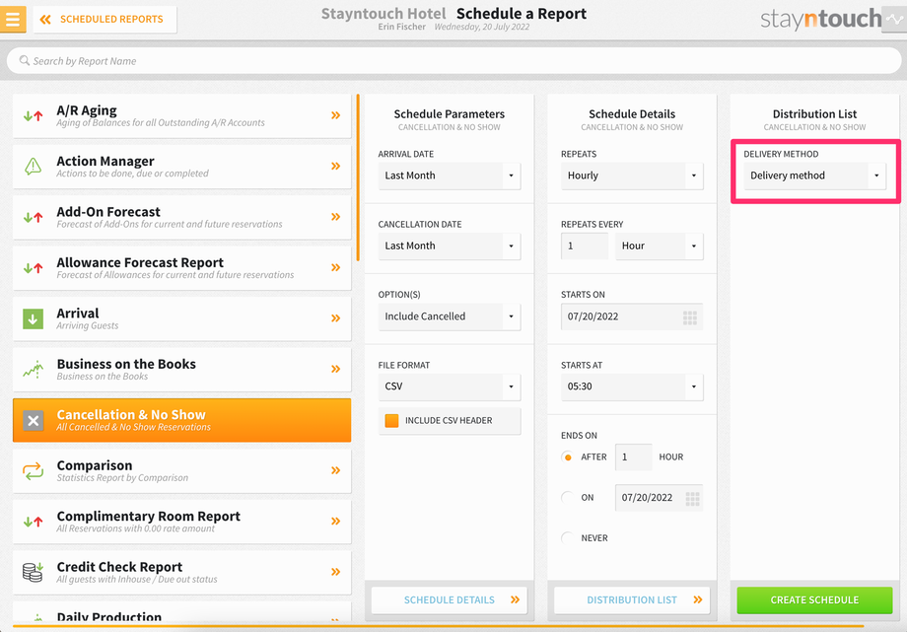The height and width of the screenshot is (632, 907).
Task: Open the Arrival Date dropdown
Action: (450, 176)
